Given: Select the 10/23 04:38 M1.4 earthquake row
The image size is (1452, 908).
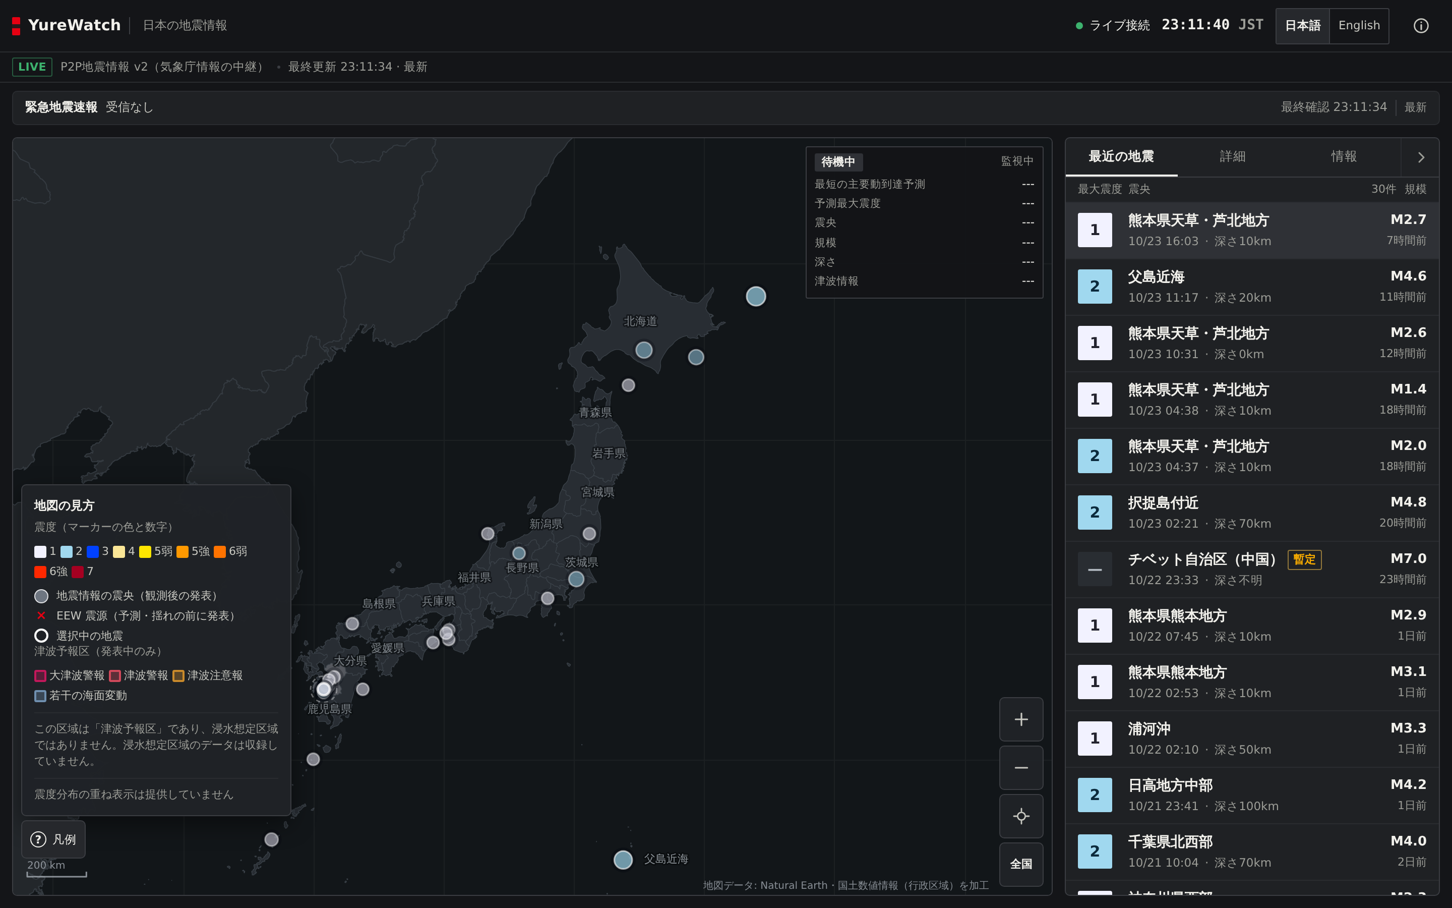Looking at the screenshot, I should click(x=1252, y=400).
